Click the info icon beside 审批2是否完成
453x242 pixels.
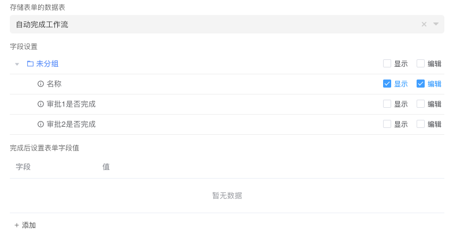[40, 124]
